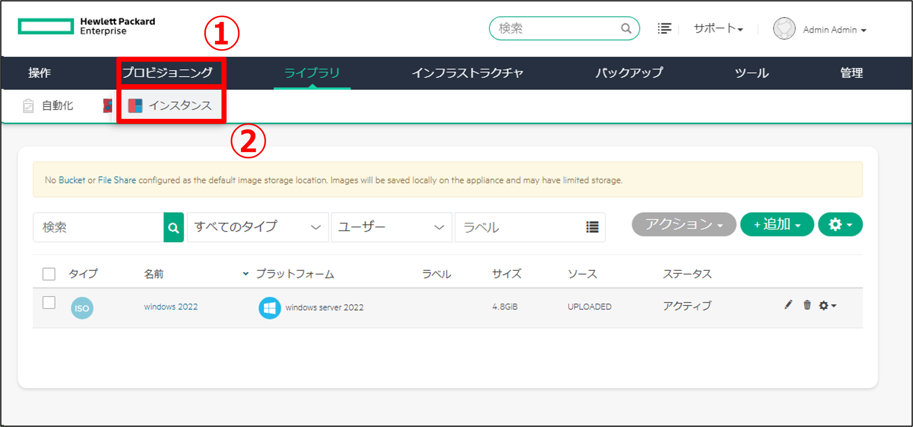913x427 pixels.
Task: Open the サポート dropdown menu
Action: (718, 29)
